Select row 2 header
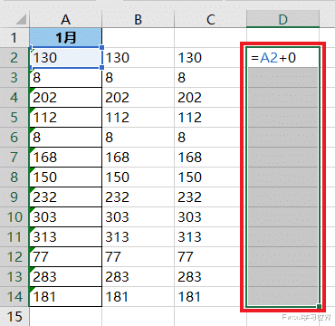335x326 pixels. pos(14,57)
